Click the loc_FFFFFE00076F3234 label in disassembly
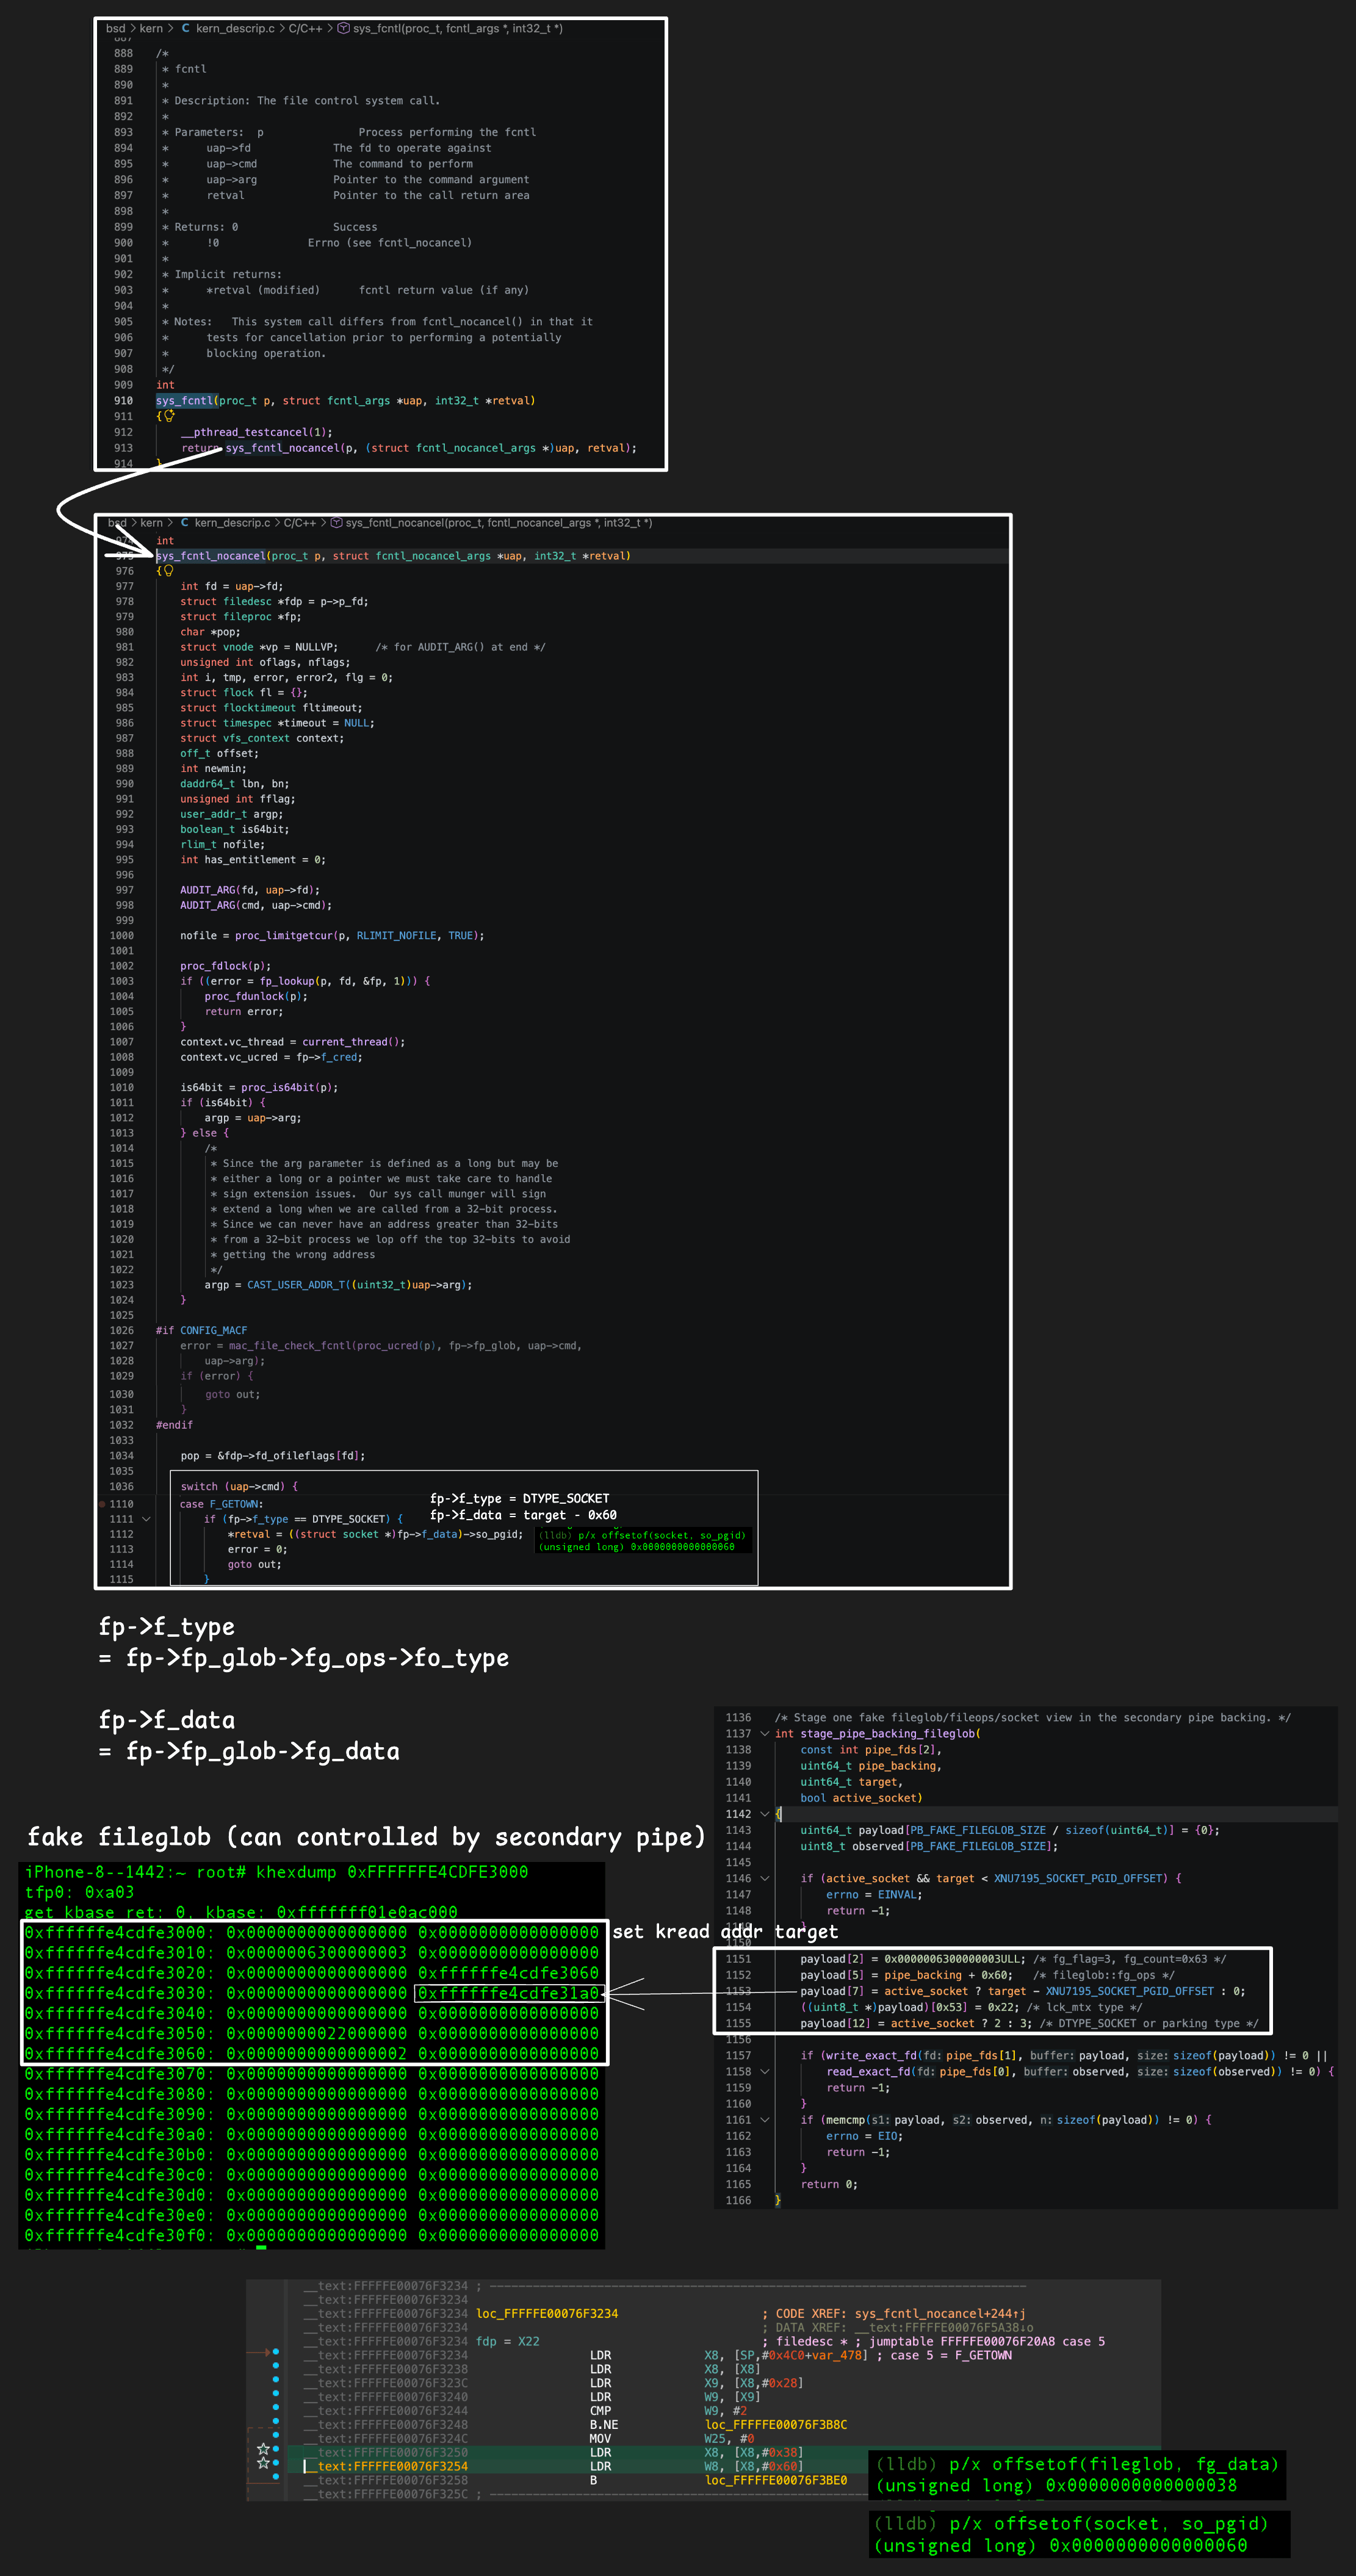1356x2576 pixels. pos(547,2313)
